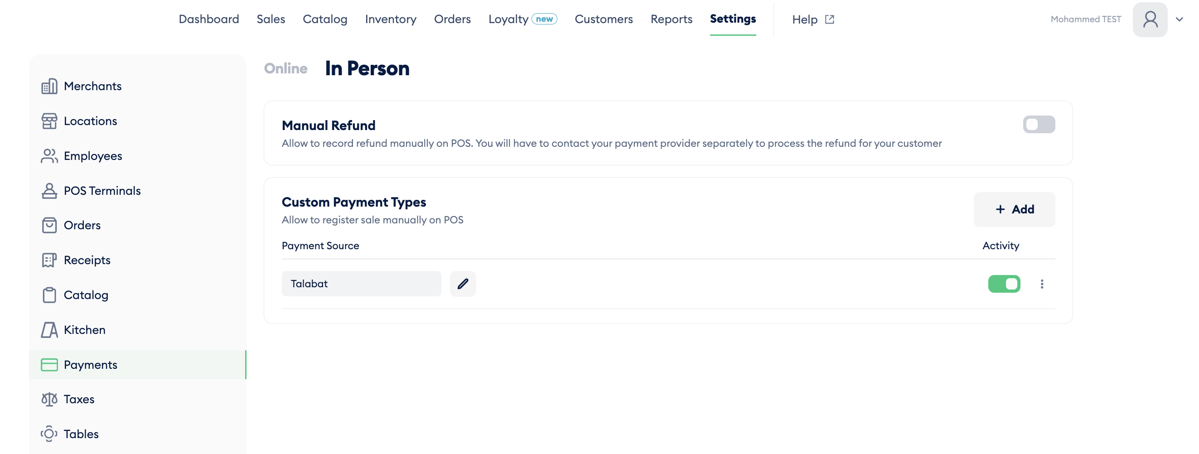The height and width of the screenshot is (454, 1199).
Task: Click the Employees people icon
Action: [x=49, y=156]
